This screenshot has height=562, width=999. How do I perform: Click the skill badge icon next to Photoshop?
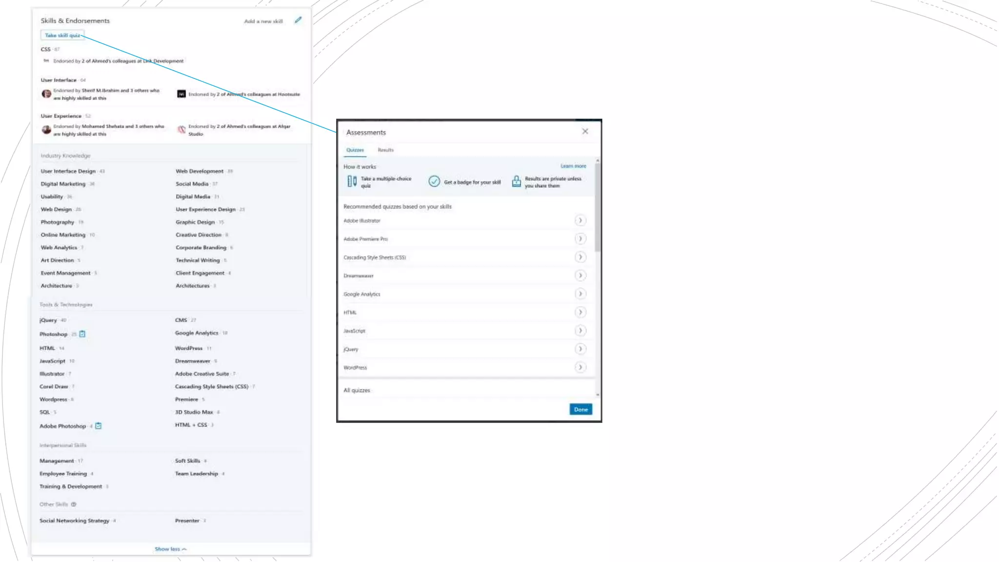click(x=82, y=334)
